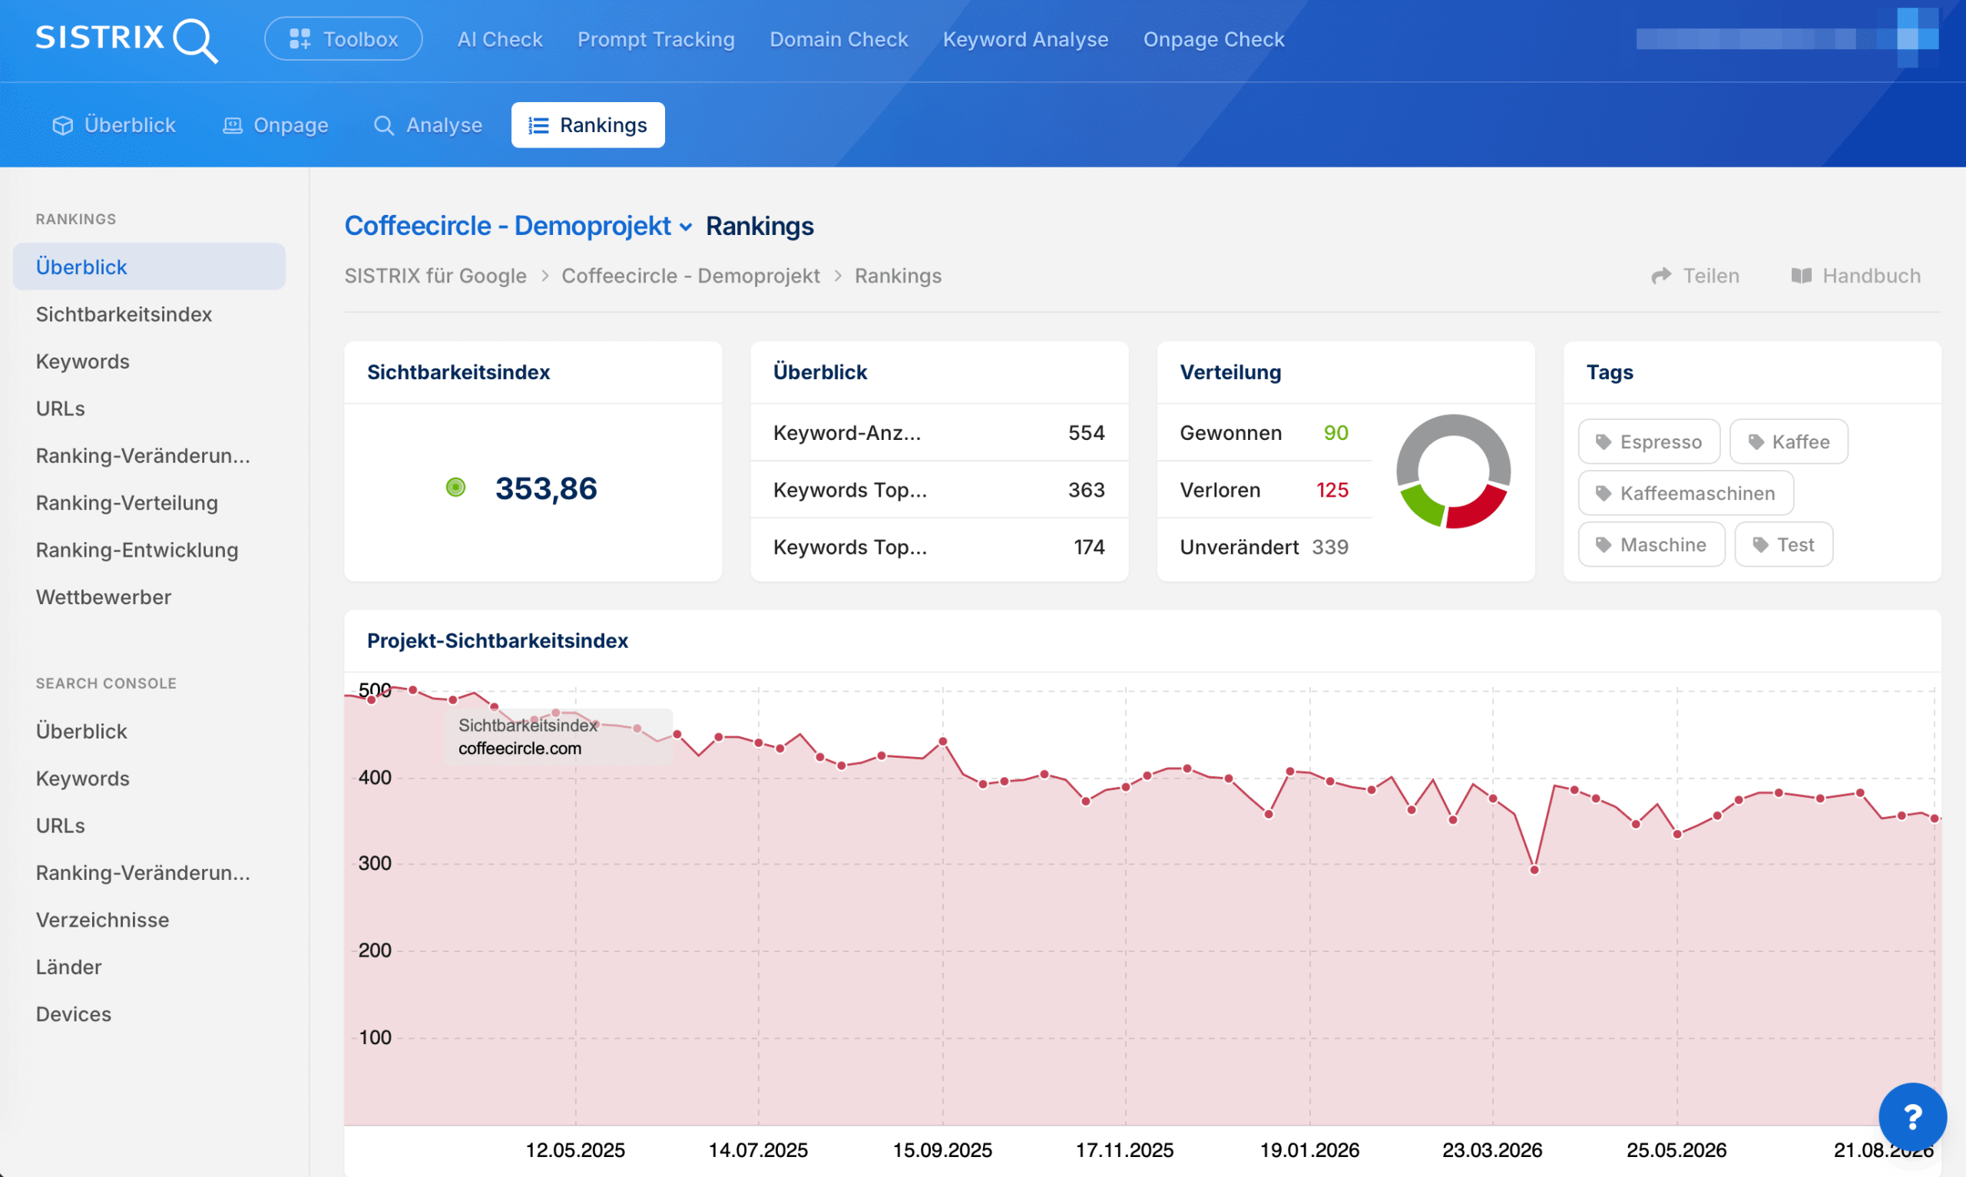
Task: Click the Verloren value 125
Action: 1332,490
